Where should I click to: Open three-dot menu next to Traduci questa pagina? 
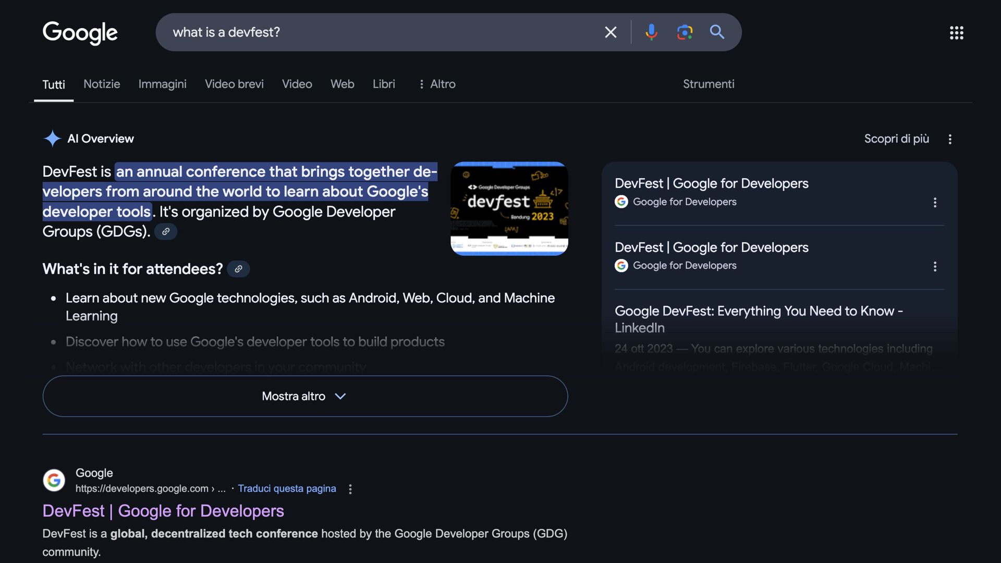pos(350,489)
